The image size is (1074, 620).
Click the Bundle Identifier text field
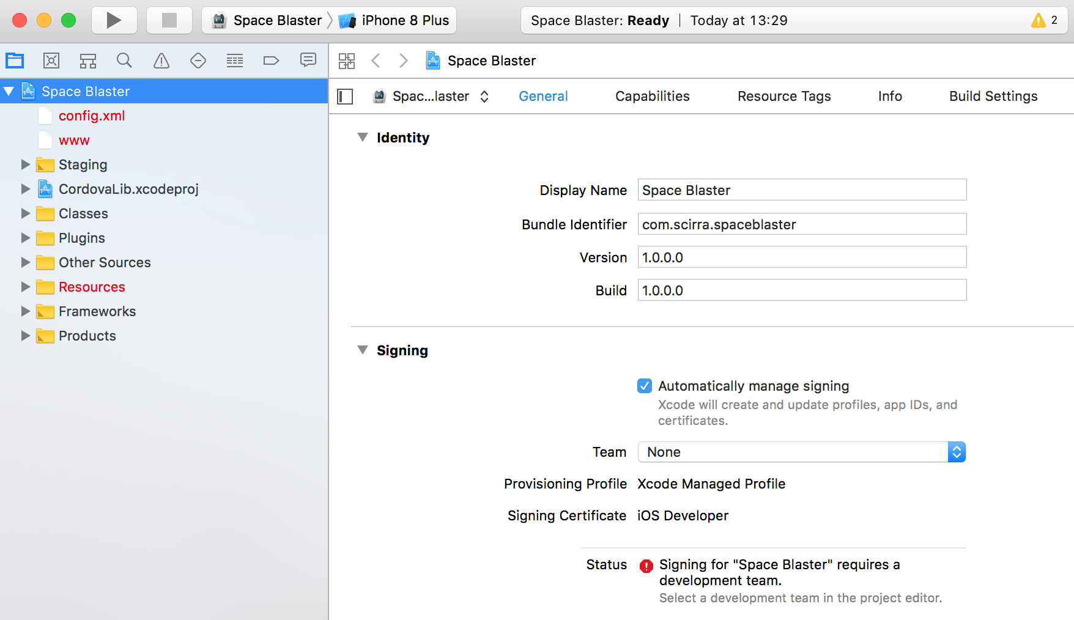801,224
